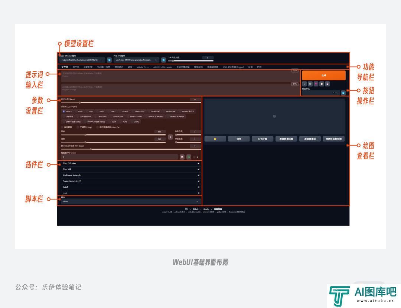The height and width of the screenshot is (308, 401).
Task: Click the 发送到 重绘 button
Action: (310, 139)
